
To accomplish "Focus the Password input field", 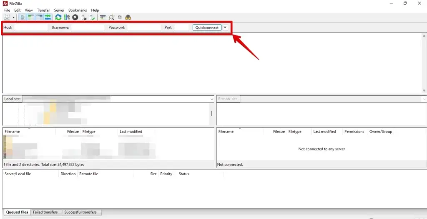I will (144, 28).
